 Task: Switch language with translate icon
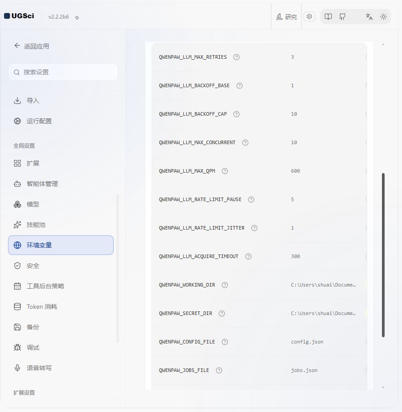click(369, 17)
